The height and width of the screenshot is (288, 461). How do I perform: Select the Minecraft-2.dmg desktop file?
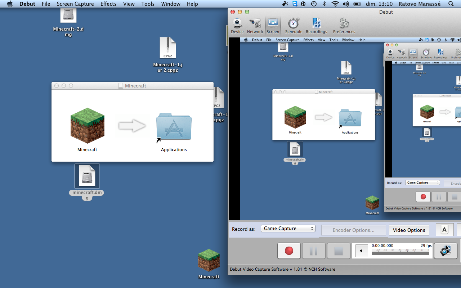pos(68,22)
